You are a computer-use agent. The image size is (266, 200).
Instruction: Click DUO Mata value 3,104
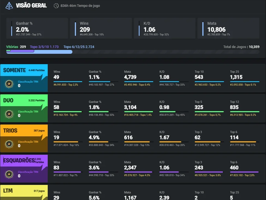point(130,107)
